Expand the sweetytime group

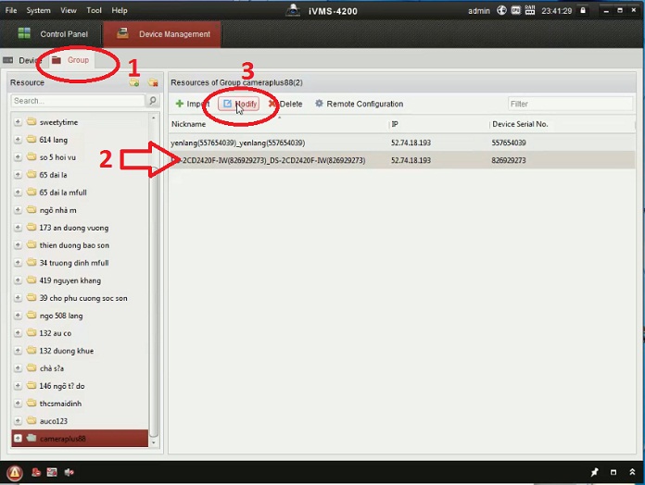pyautogui.click(x=18, y=122)
